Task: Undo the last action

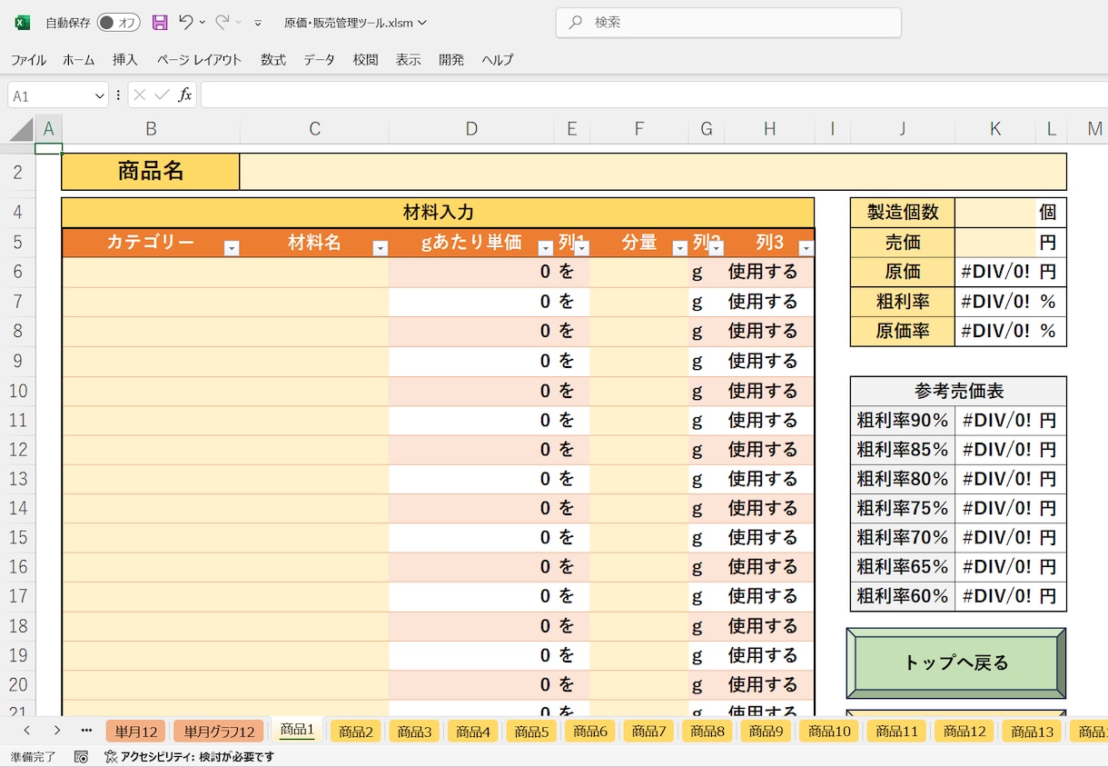Action: (186, 23)
